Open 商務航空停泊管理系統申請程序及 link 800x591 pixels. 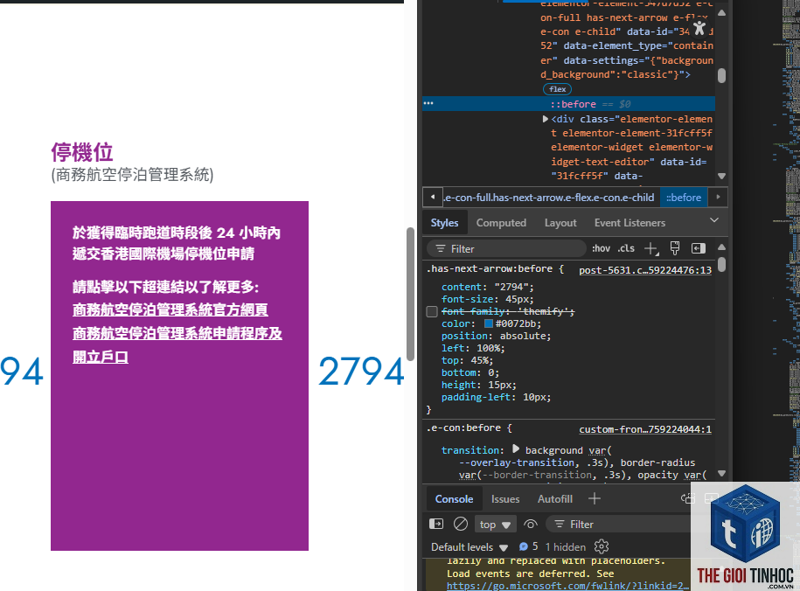pyautogui.click(x=177, y=333)
